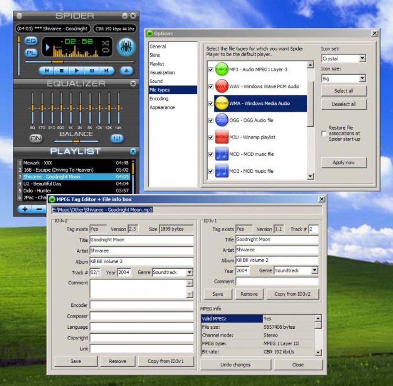The width and height of the screenshot is (393, 386).
Task: Turn the equalizer ON toggle
Action: click(36, 138)
